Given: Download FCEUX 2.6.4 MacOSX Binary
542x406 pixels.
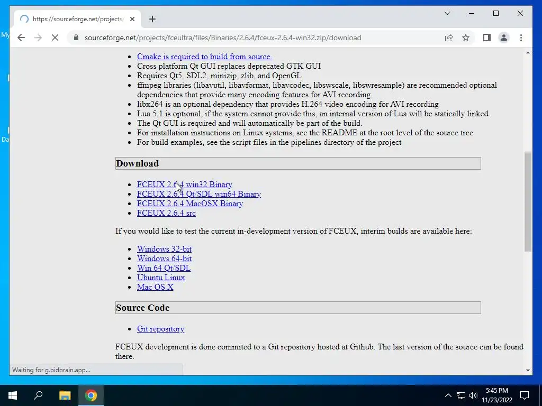Looking at the screenshot, I should [x=190, y=204].
